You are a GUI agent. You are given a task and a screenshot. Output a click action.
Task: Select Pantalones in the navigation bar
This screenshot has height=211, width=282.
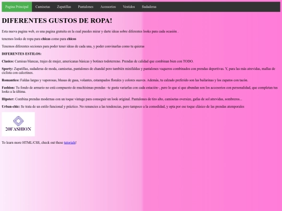tap(86, 7)
